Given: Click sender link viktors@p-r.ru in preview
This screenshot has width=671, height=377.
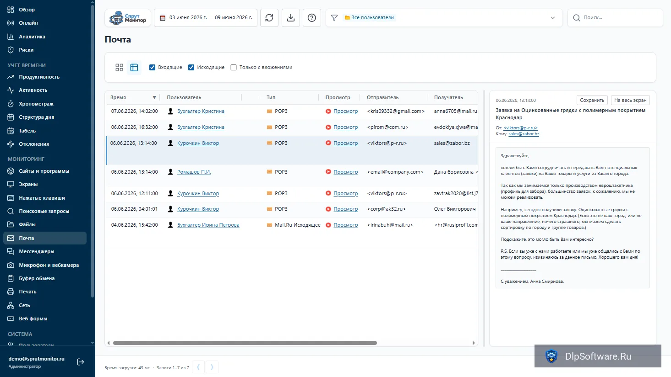Looking at the screenshot, I should click(x=521, y=128).
